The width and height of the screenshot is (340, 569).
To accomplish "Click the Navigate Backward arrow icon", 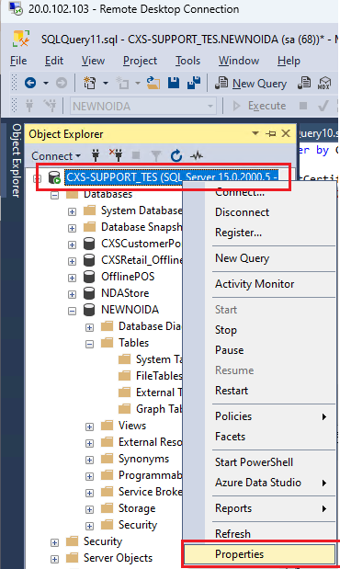I will (30, 83).
